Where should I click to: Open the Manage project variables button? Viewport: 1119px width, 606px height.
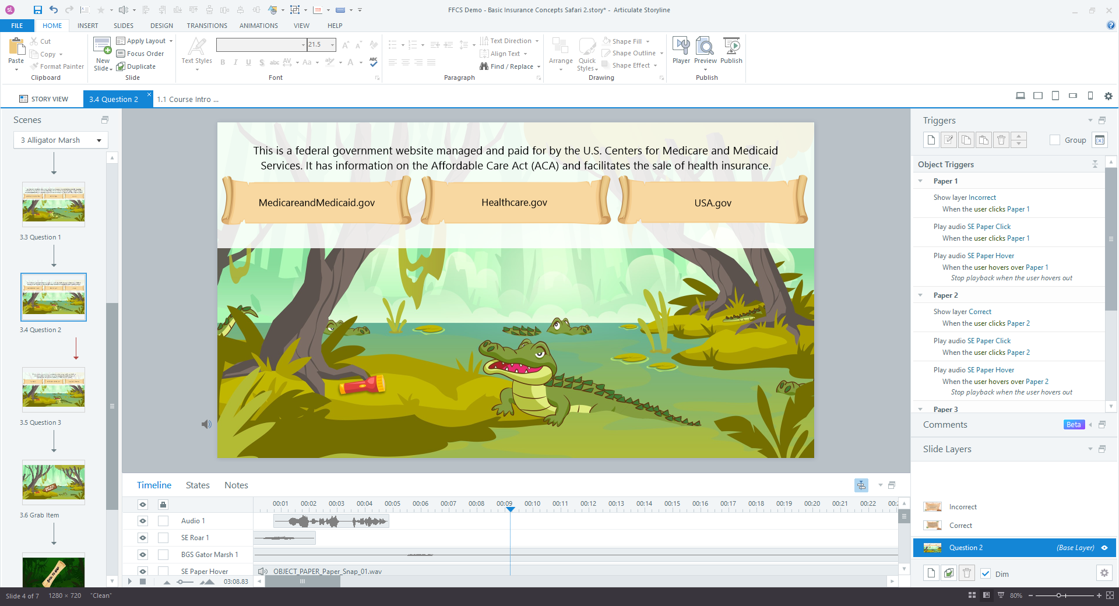tap(1100, 140)
